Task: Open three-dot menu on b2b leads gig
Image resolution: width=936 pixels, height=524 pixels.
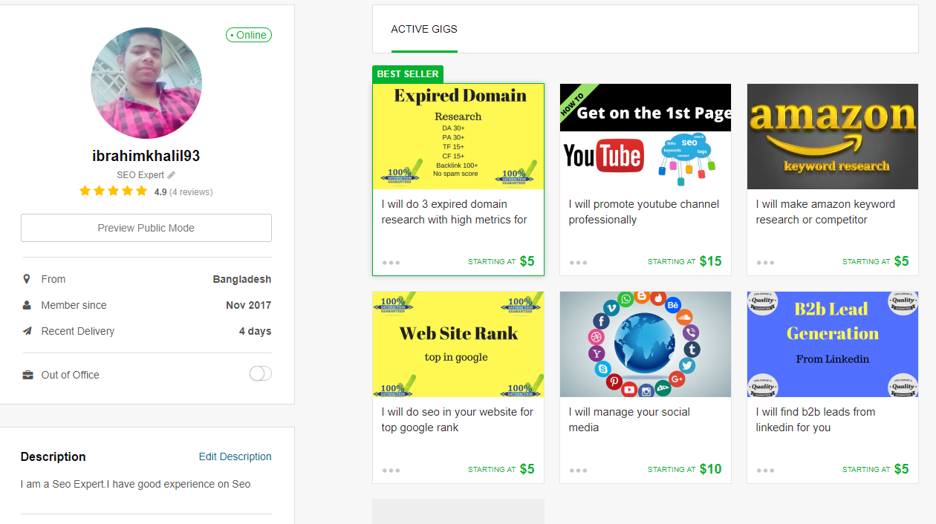Action: coord(766,470)
